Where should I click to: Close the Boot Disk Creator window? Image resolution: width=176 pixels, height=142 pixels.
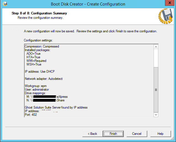click(170, 3)
